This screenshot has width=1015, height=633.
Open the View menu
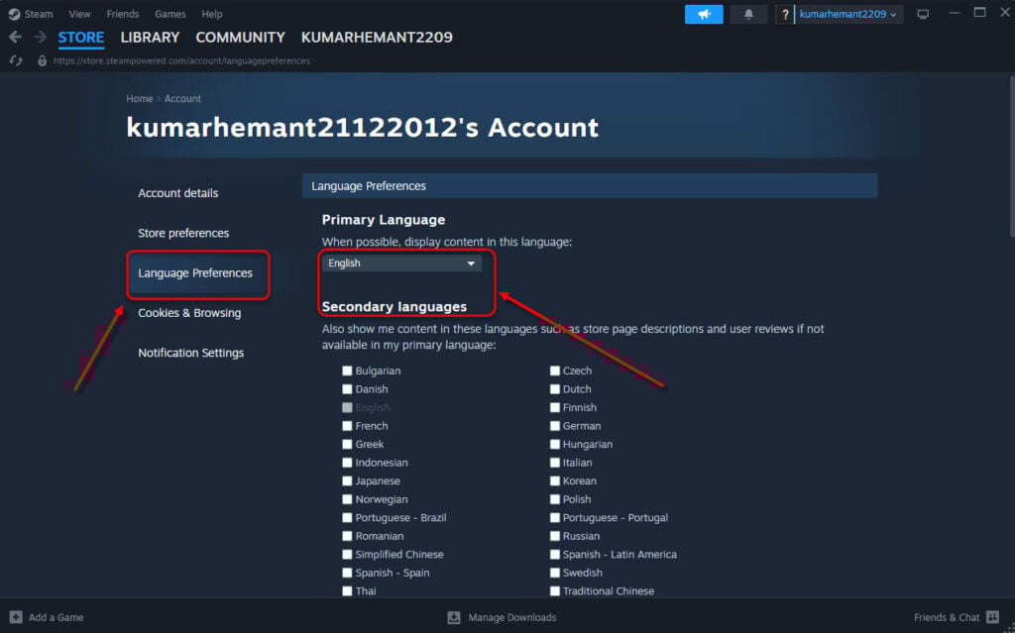pyautogui.click(x=79, y=14)
